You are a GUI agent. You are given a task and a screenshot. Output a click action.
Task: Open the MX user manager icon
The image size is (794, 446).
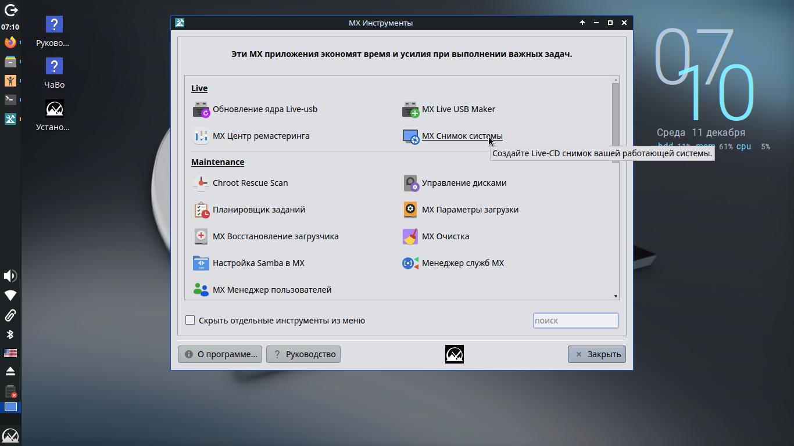click(201, 289)
